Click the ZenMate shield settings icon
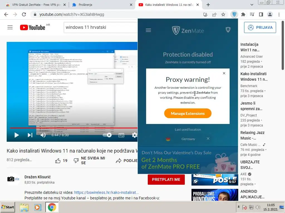 pyautogui.click(x=228, y=30)
